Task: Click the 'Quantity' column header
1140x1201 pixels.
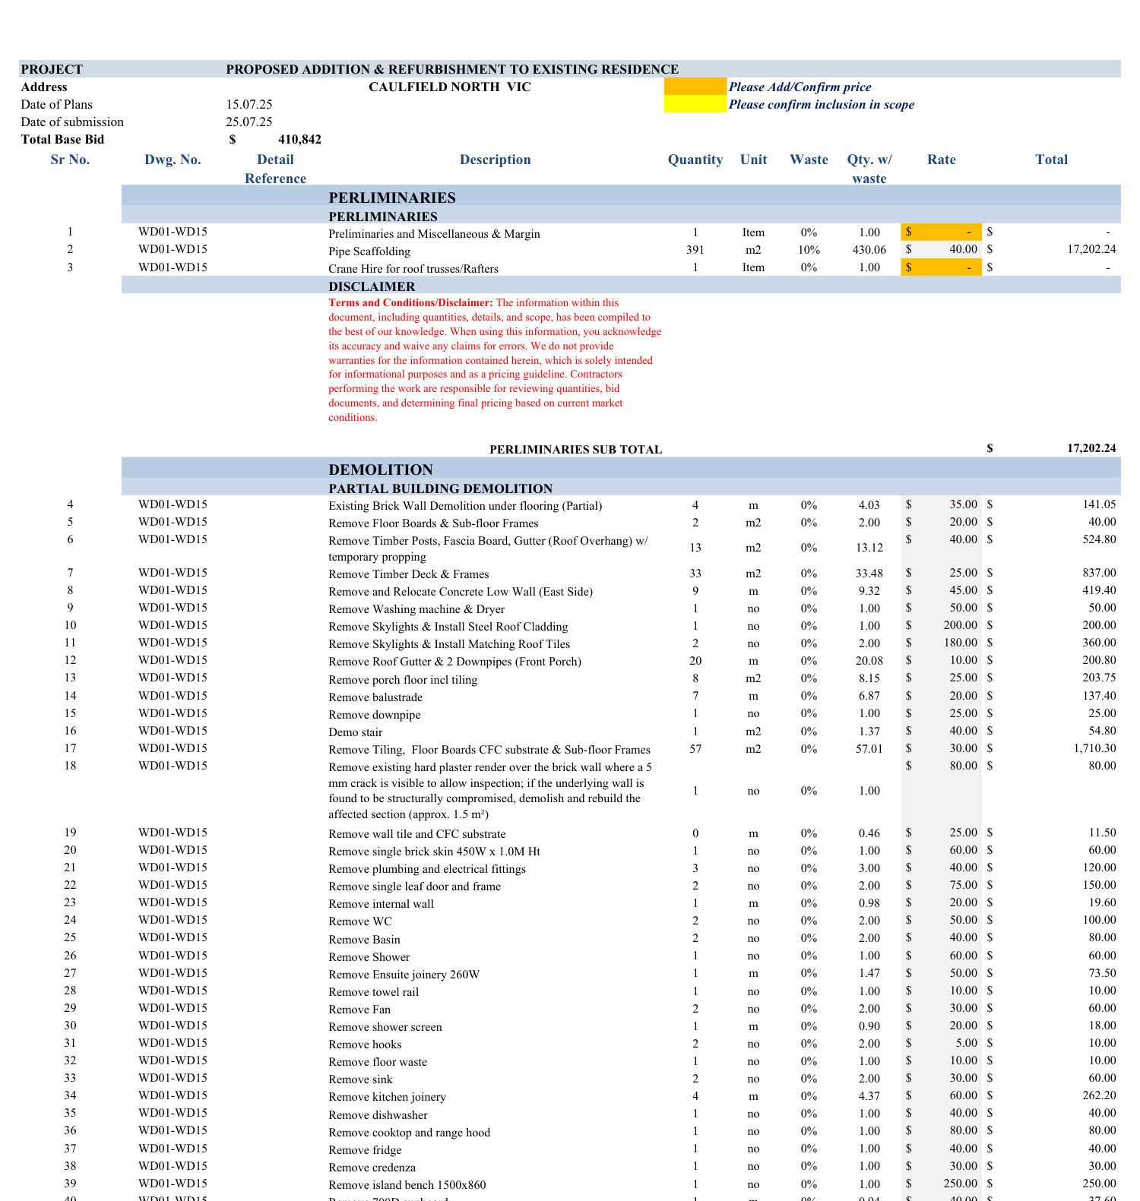Action: tap(695, 160)
